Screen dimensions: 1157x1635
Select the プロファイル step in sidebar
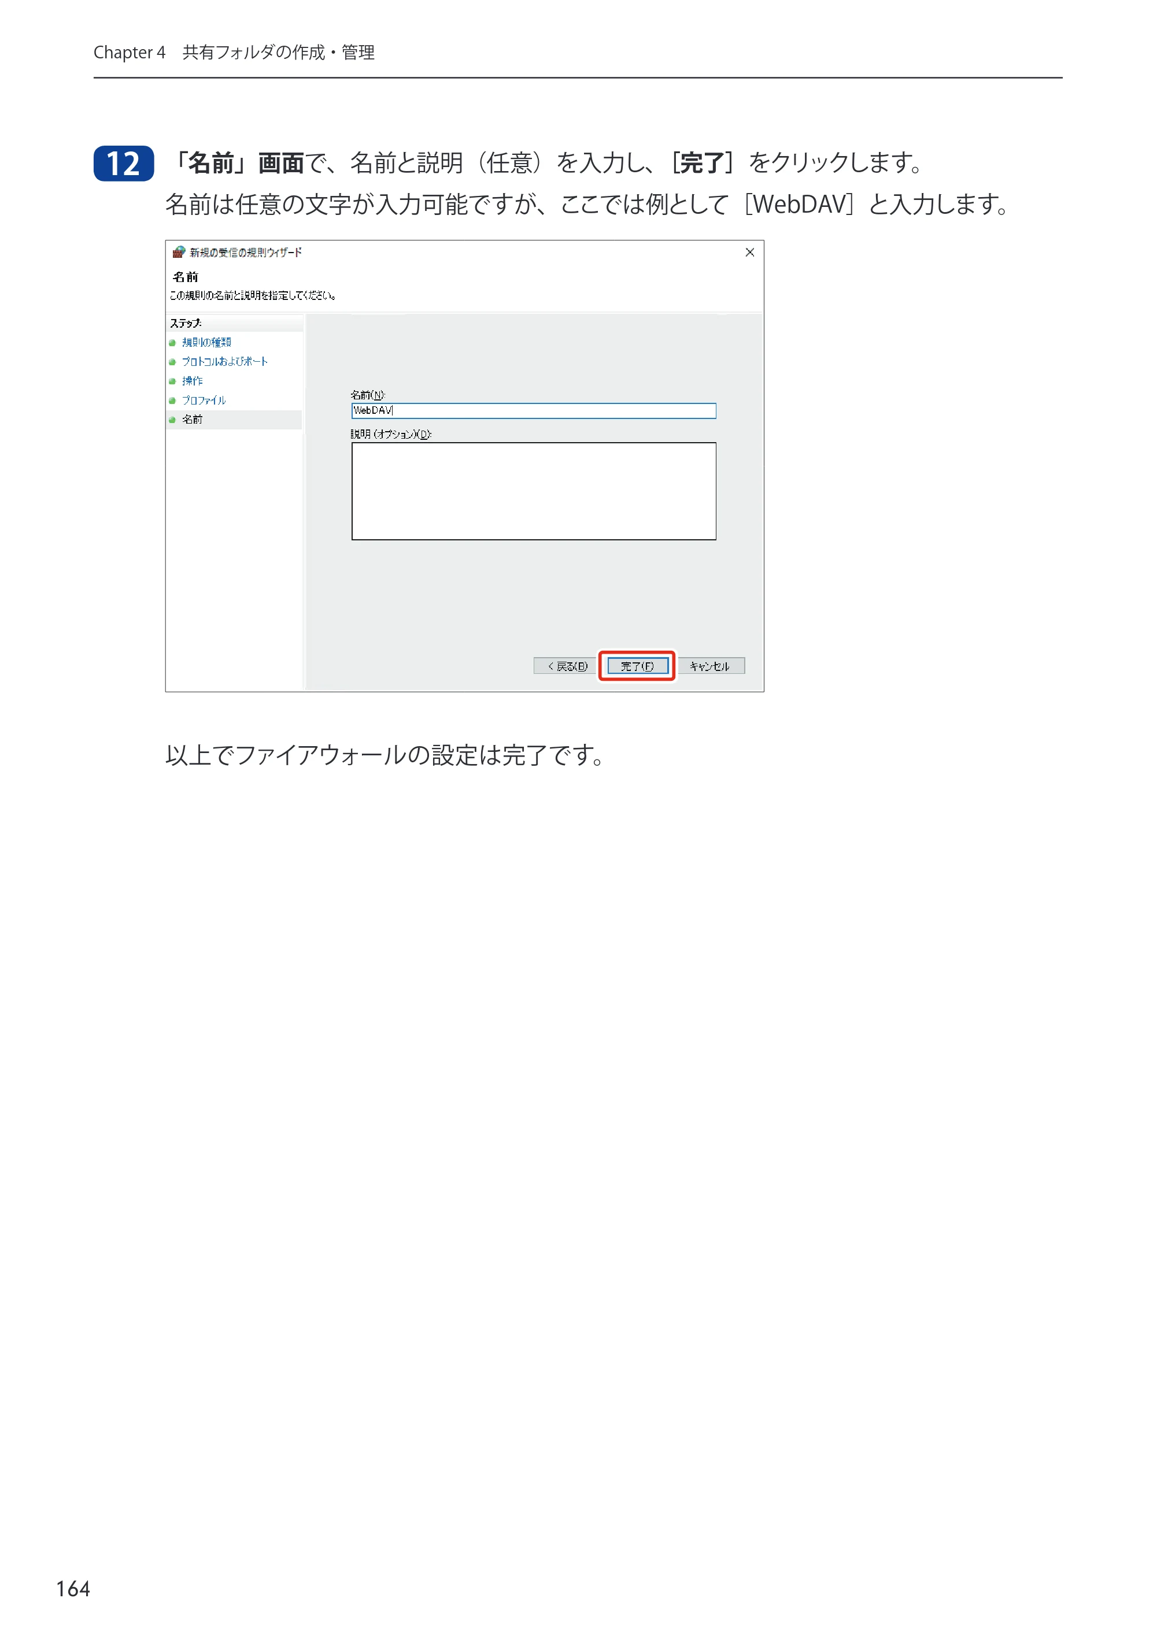pos(204,400)
